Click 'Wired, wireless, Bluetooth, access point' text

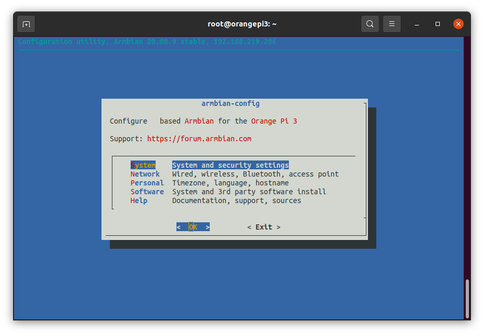[x=256, y=174]
